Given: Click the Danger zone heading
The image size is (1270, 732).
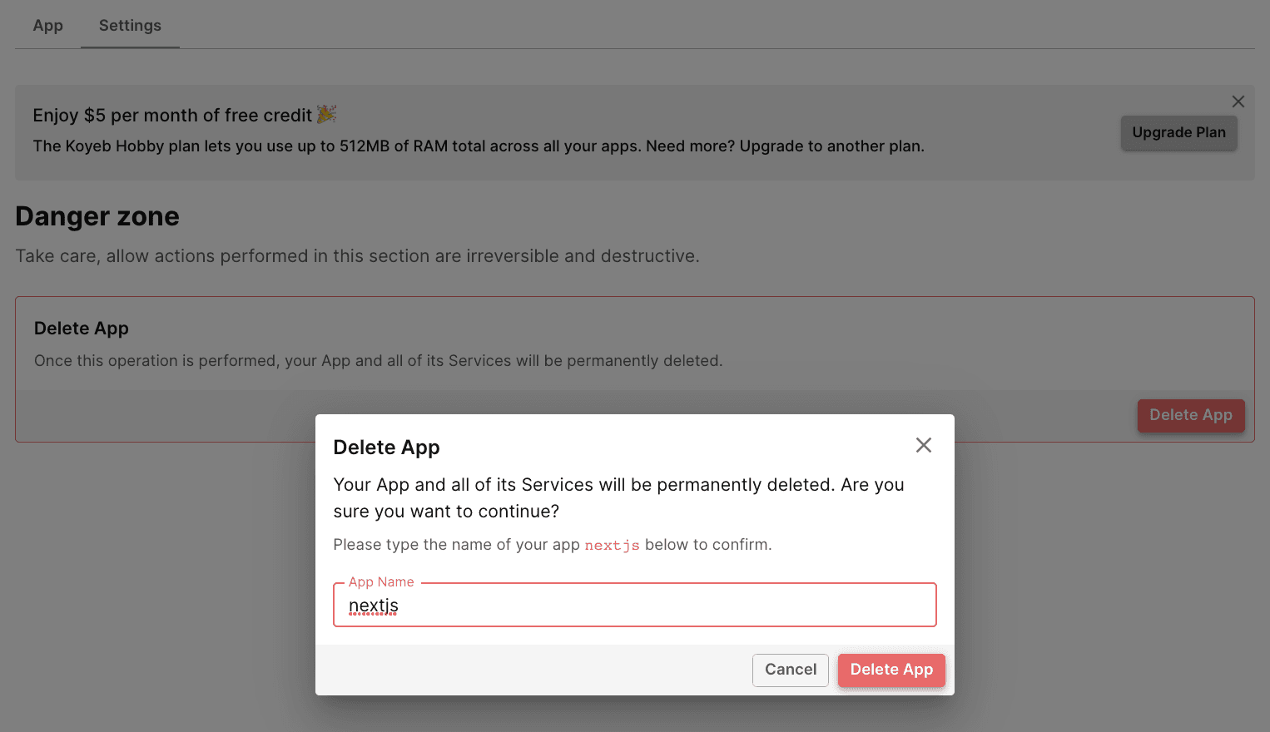Looking at the screenshot, I should pyautogui.click(x=97, y=216).
